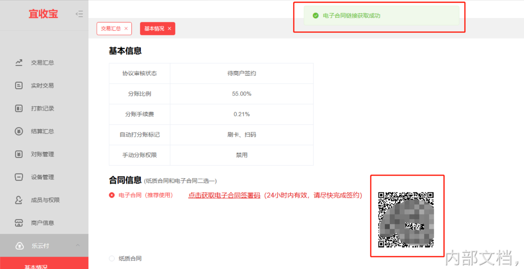
Task: Click the 宜收宝 logo
Action: 43,14
